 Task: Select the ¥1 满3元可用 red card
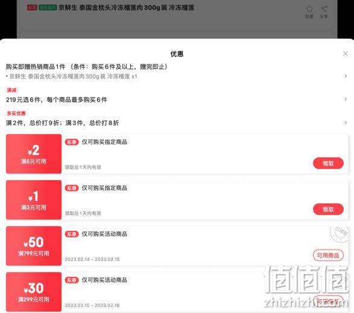click(x=34, y=199)
